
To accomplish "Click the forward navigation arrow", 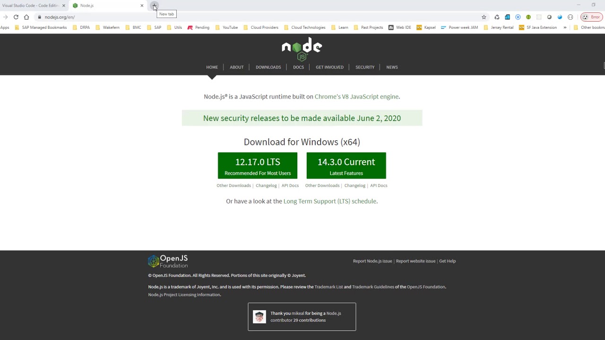I will point(6,17).
